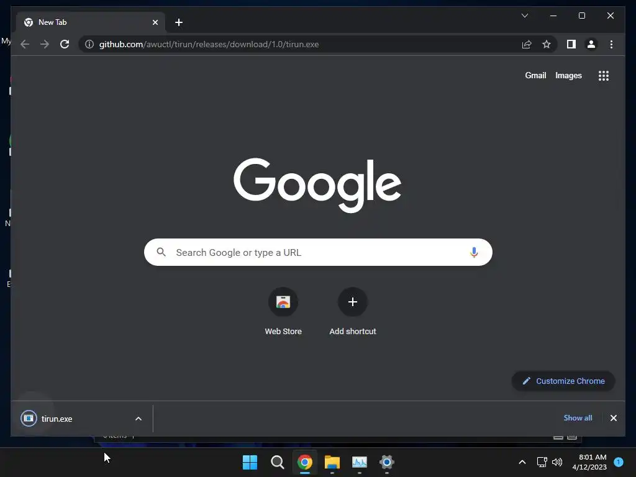Click the Google search box
The image size is (636, 477).
318,252
